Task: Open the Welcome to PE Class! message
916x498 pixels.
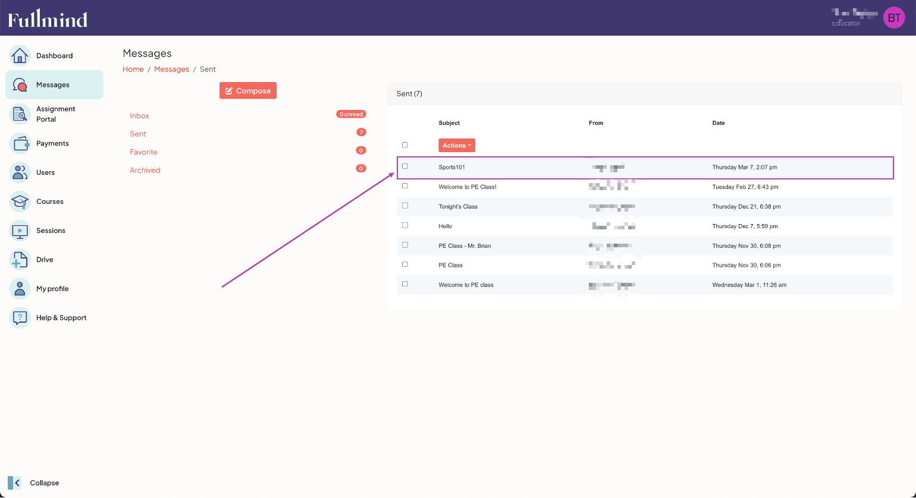Action: pos(468,187)
